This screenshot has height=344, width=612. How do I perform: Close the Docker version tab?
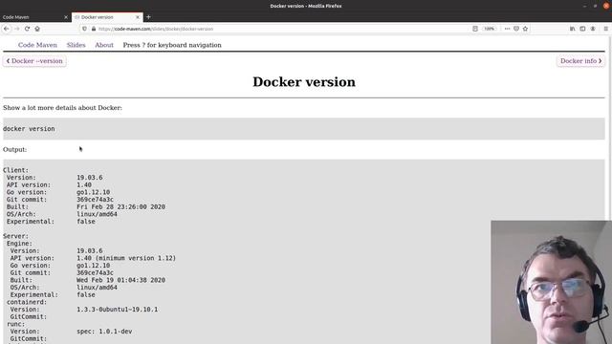tap(138, 17)
